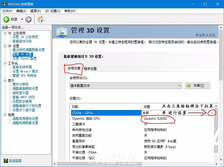This screenshot has width=224, height=167.
Task: Click the horizontal scrollbar right arrow
Action: tap(216, 164)
